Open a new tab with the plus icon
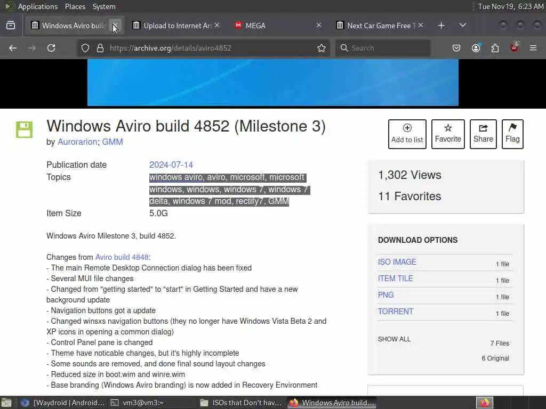Image resolution: width=546 pixels, height=409 pixels. coord(441,26)
